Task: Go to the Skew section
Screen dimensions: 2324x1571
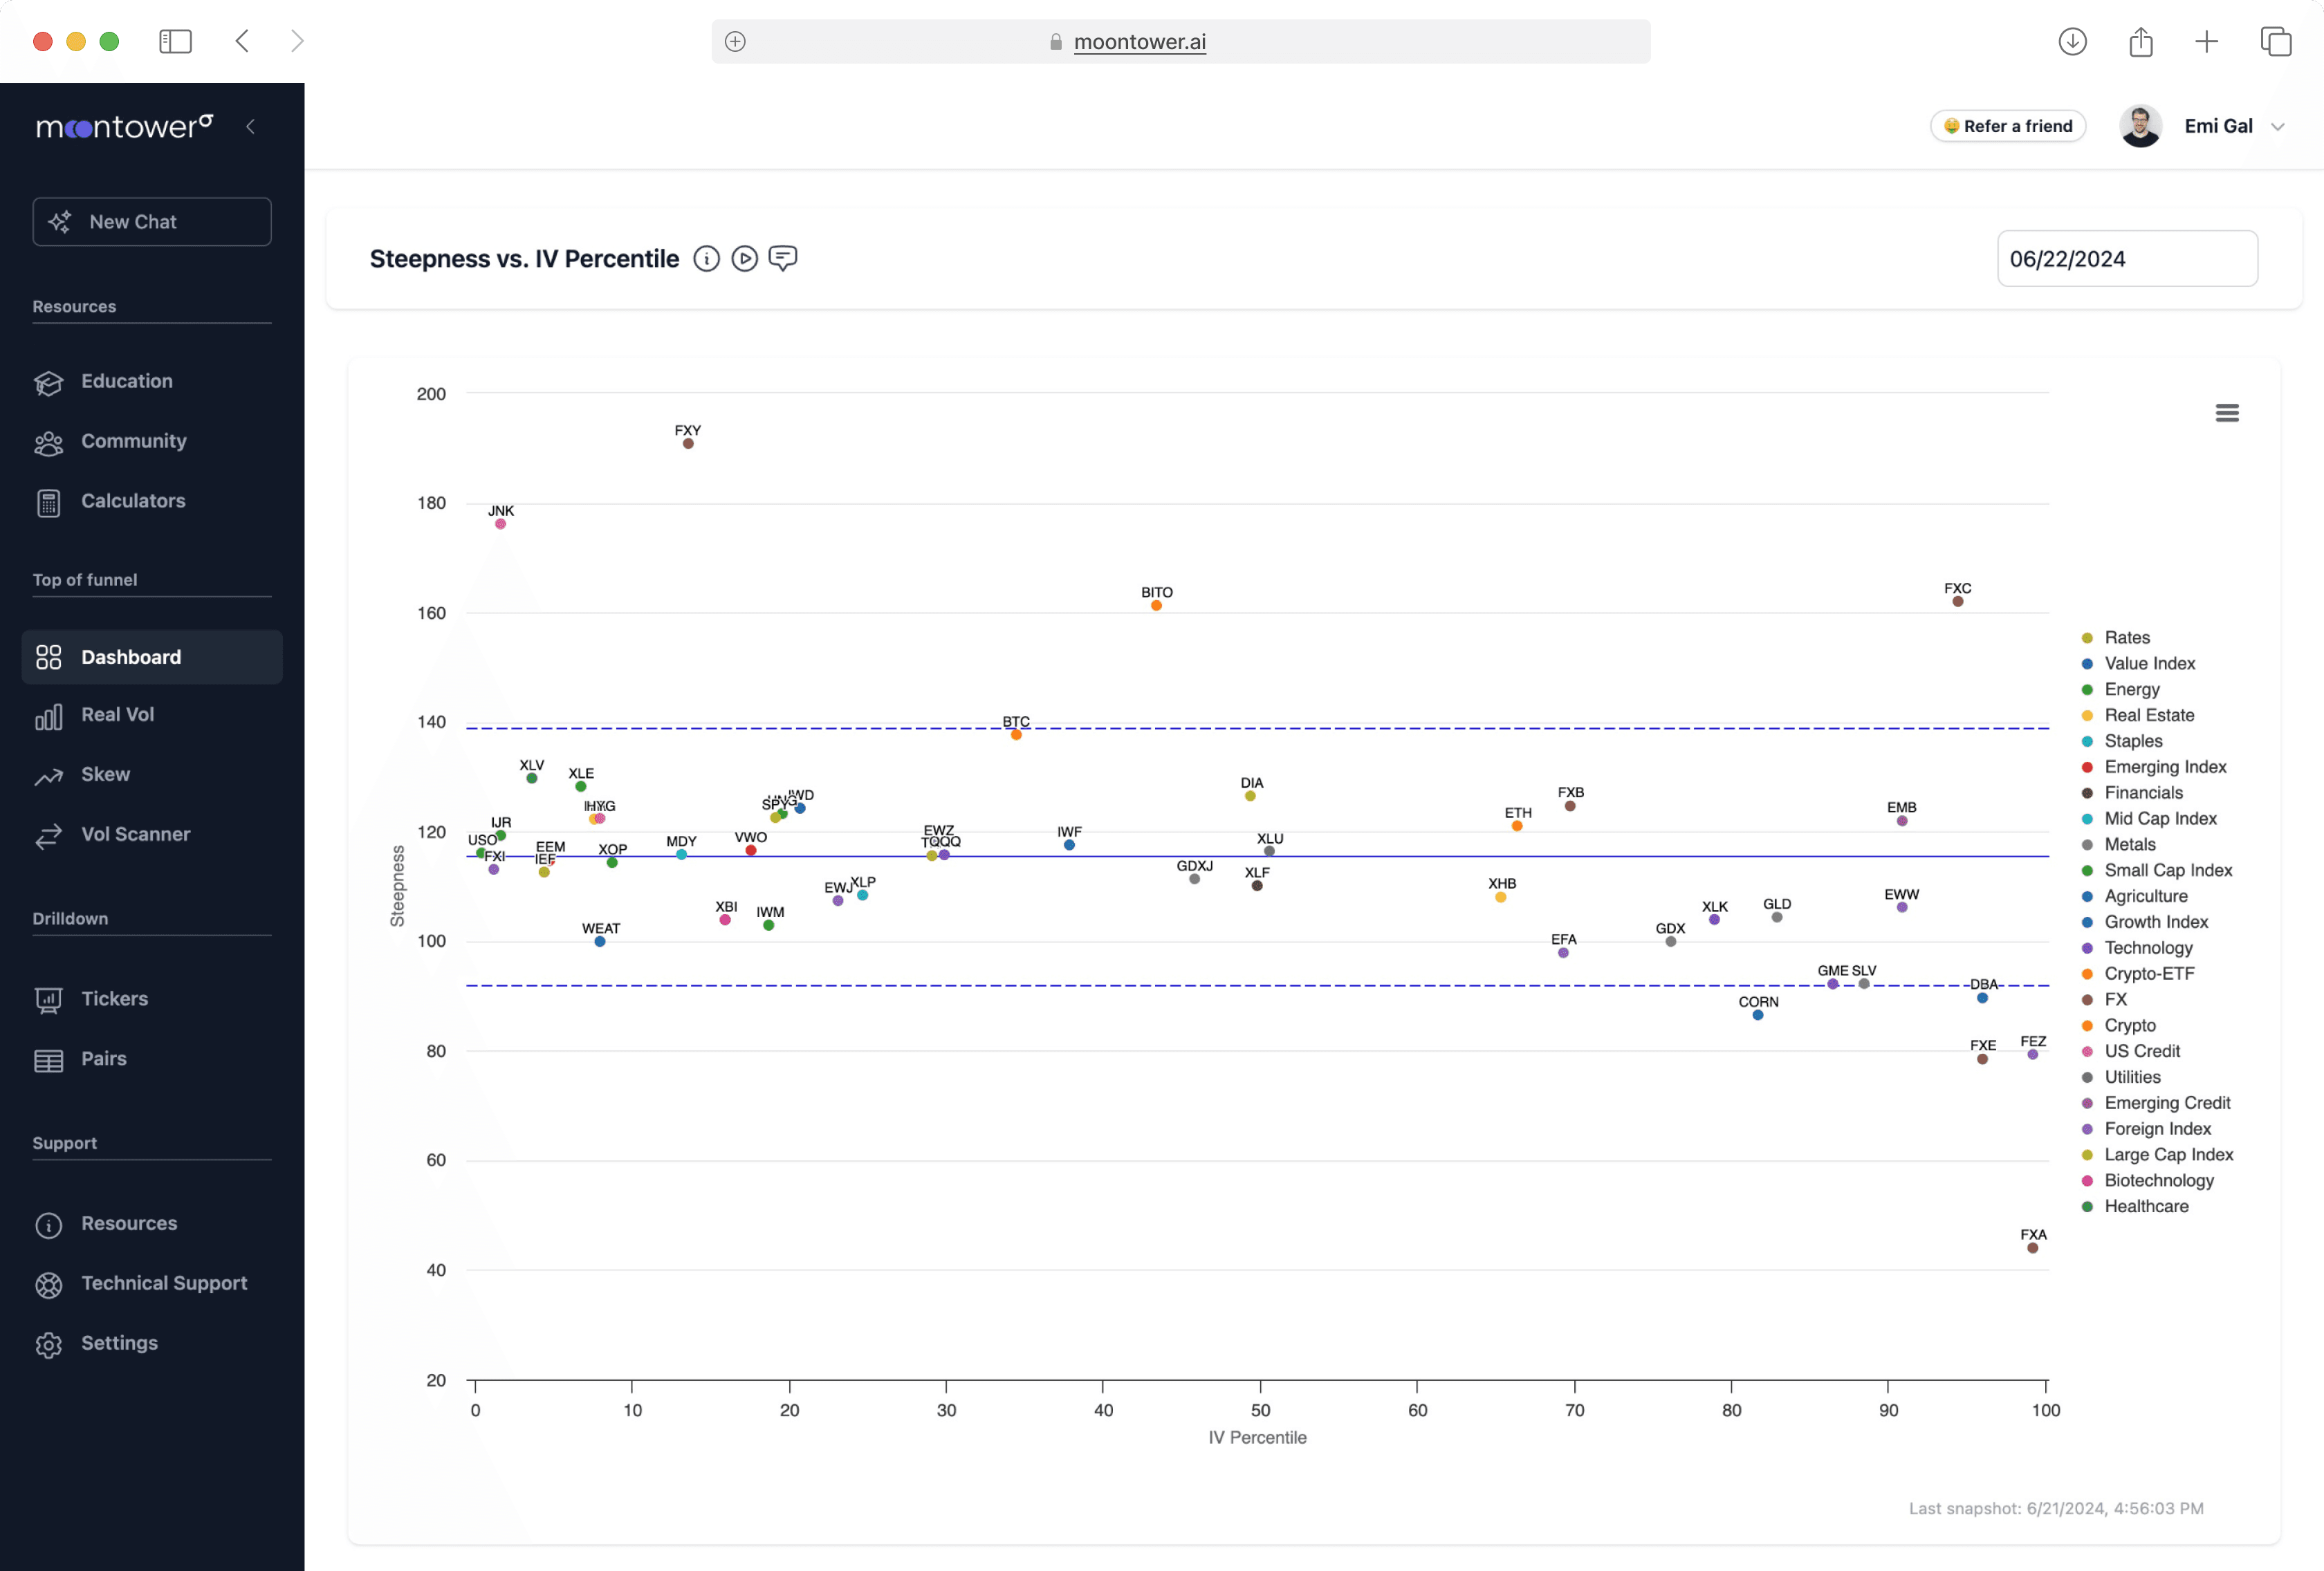Action: coord(105,774)
